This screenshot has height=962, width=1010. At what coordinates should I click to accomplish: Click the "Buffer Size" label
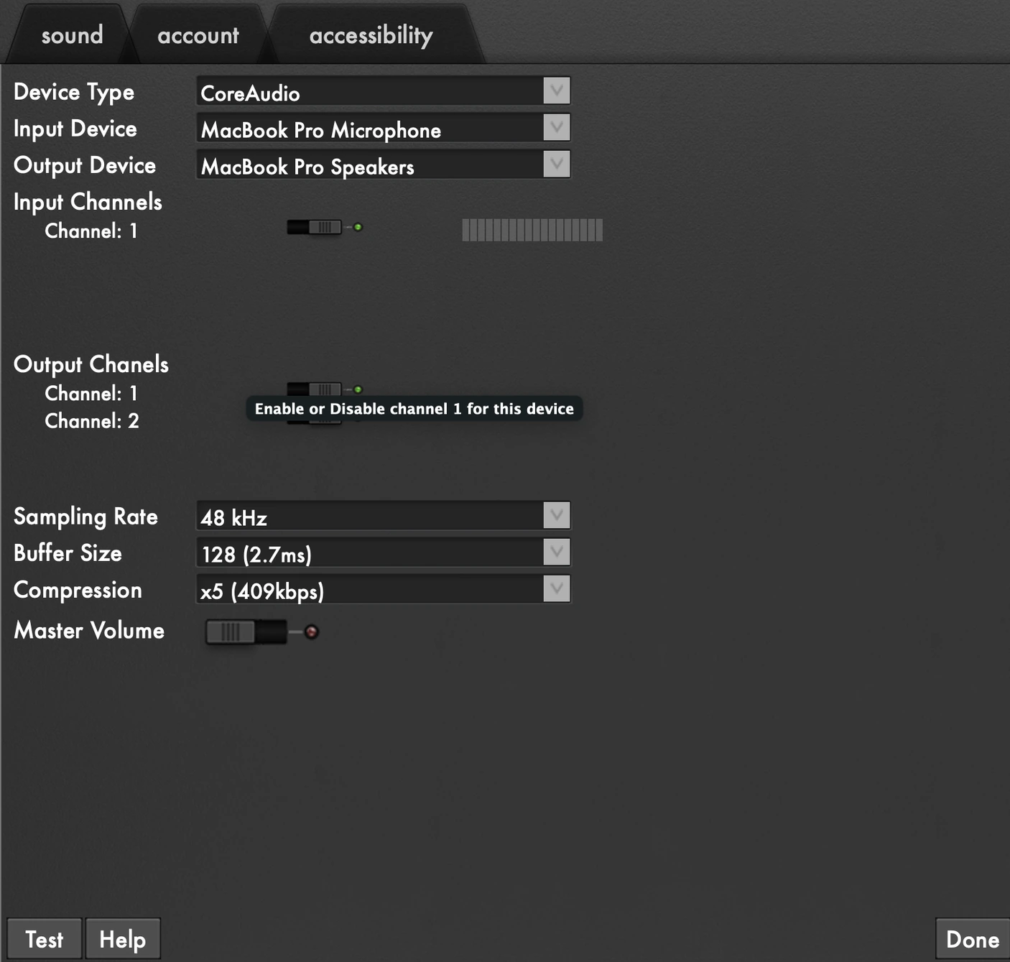point(68,553)
